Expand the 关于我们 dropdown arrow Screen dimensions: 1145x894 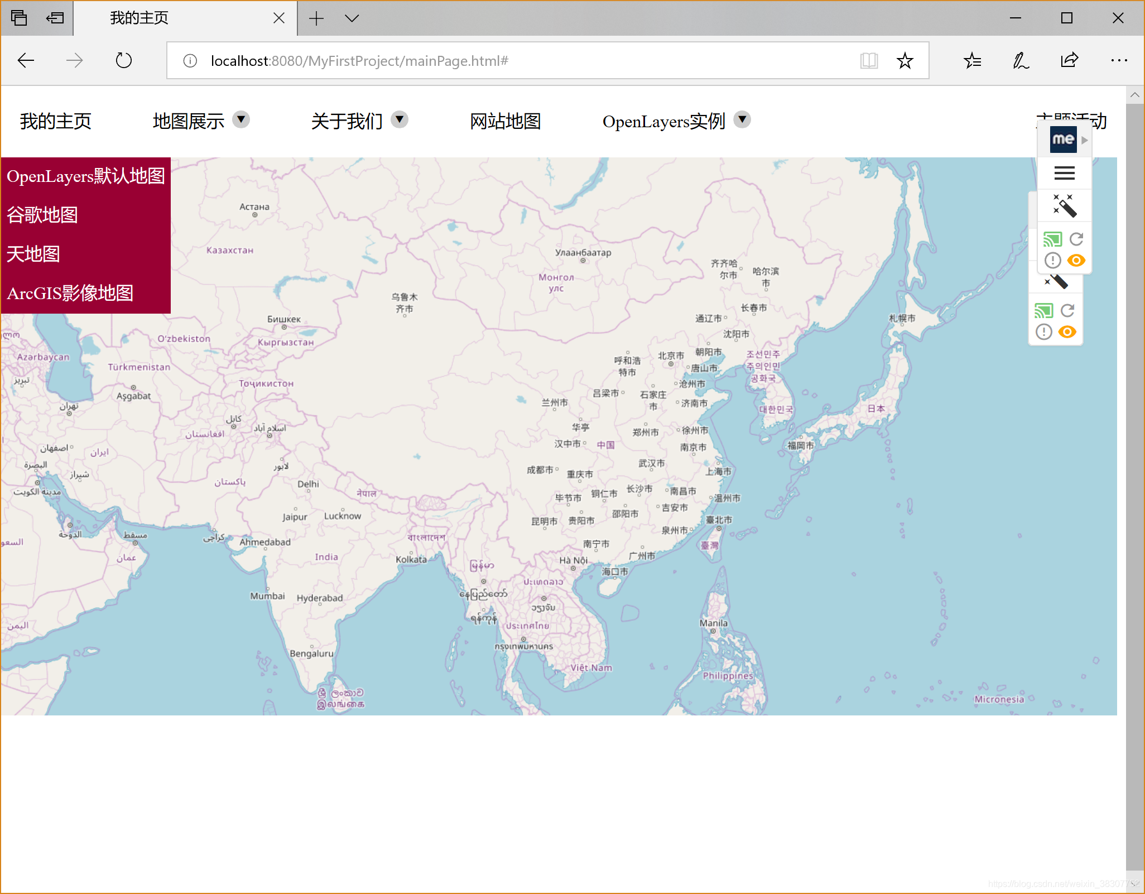pos(400,119)
